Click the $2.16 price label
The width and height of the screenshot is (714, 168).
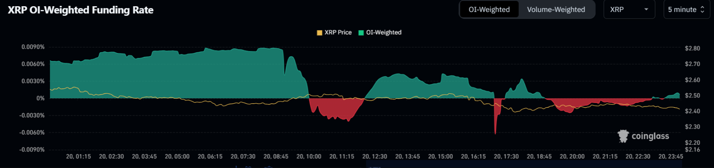(x=692, y=149)
